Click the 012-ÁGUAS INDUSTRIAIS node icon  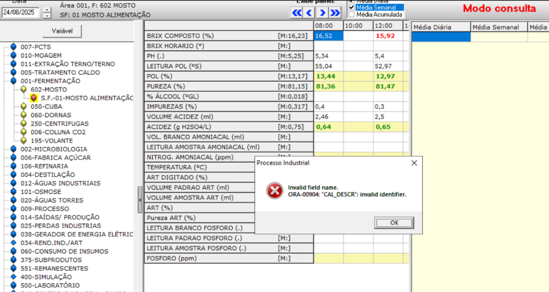click(14, 183)
